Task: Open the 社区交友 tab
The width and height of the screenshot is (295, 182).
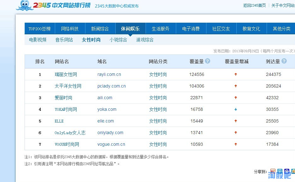Action: (x=221, y=29)
